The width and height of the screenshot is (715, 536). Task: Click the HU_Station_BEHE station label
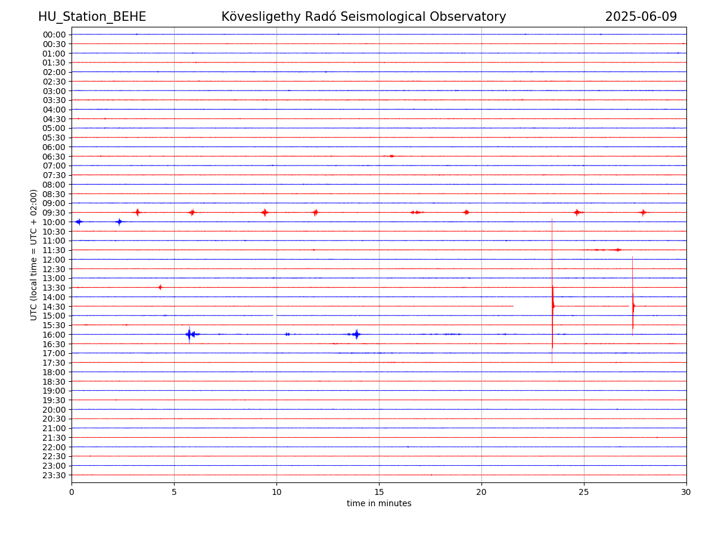92,17
